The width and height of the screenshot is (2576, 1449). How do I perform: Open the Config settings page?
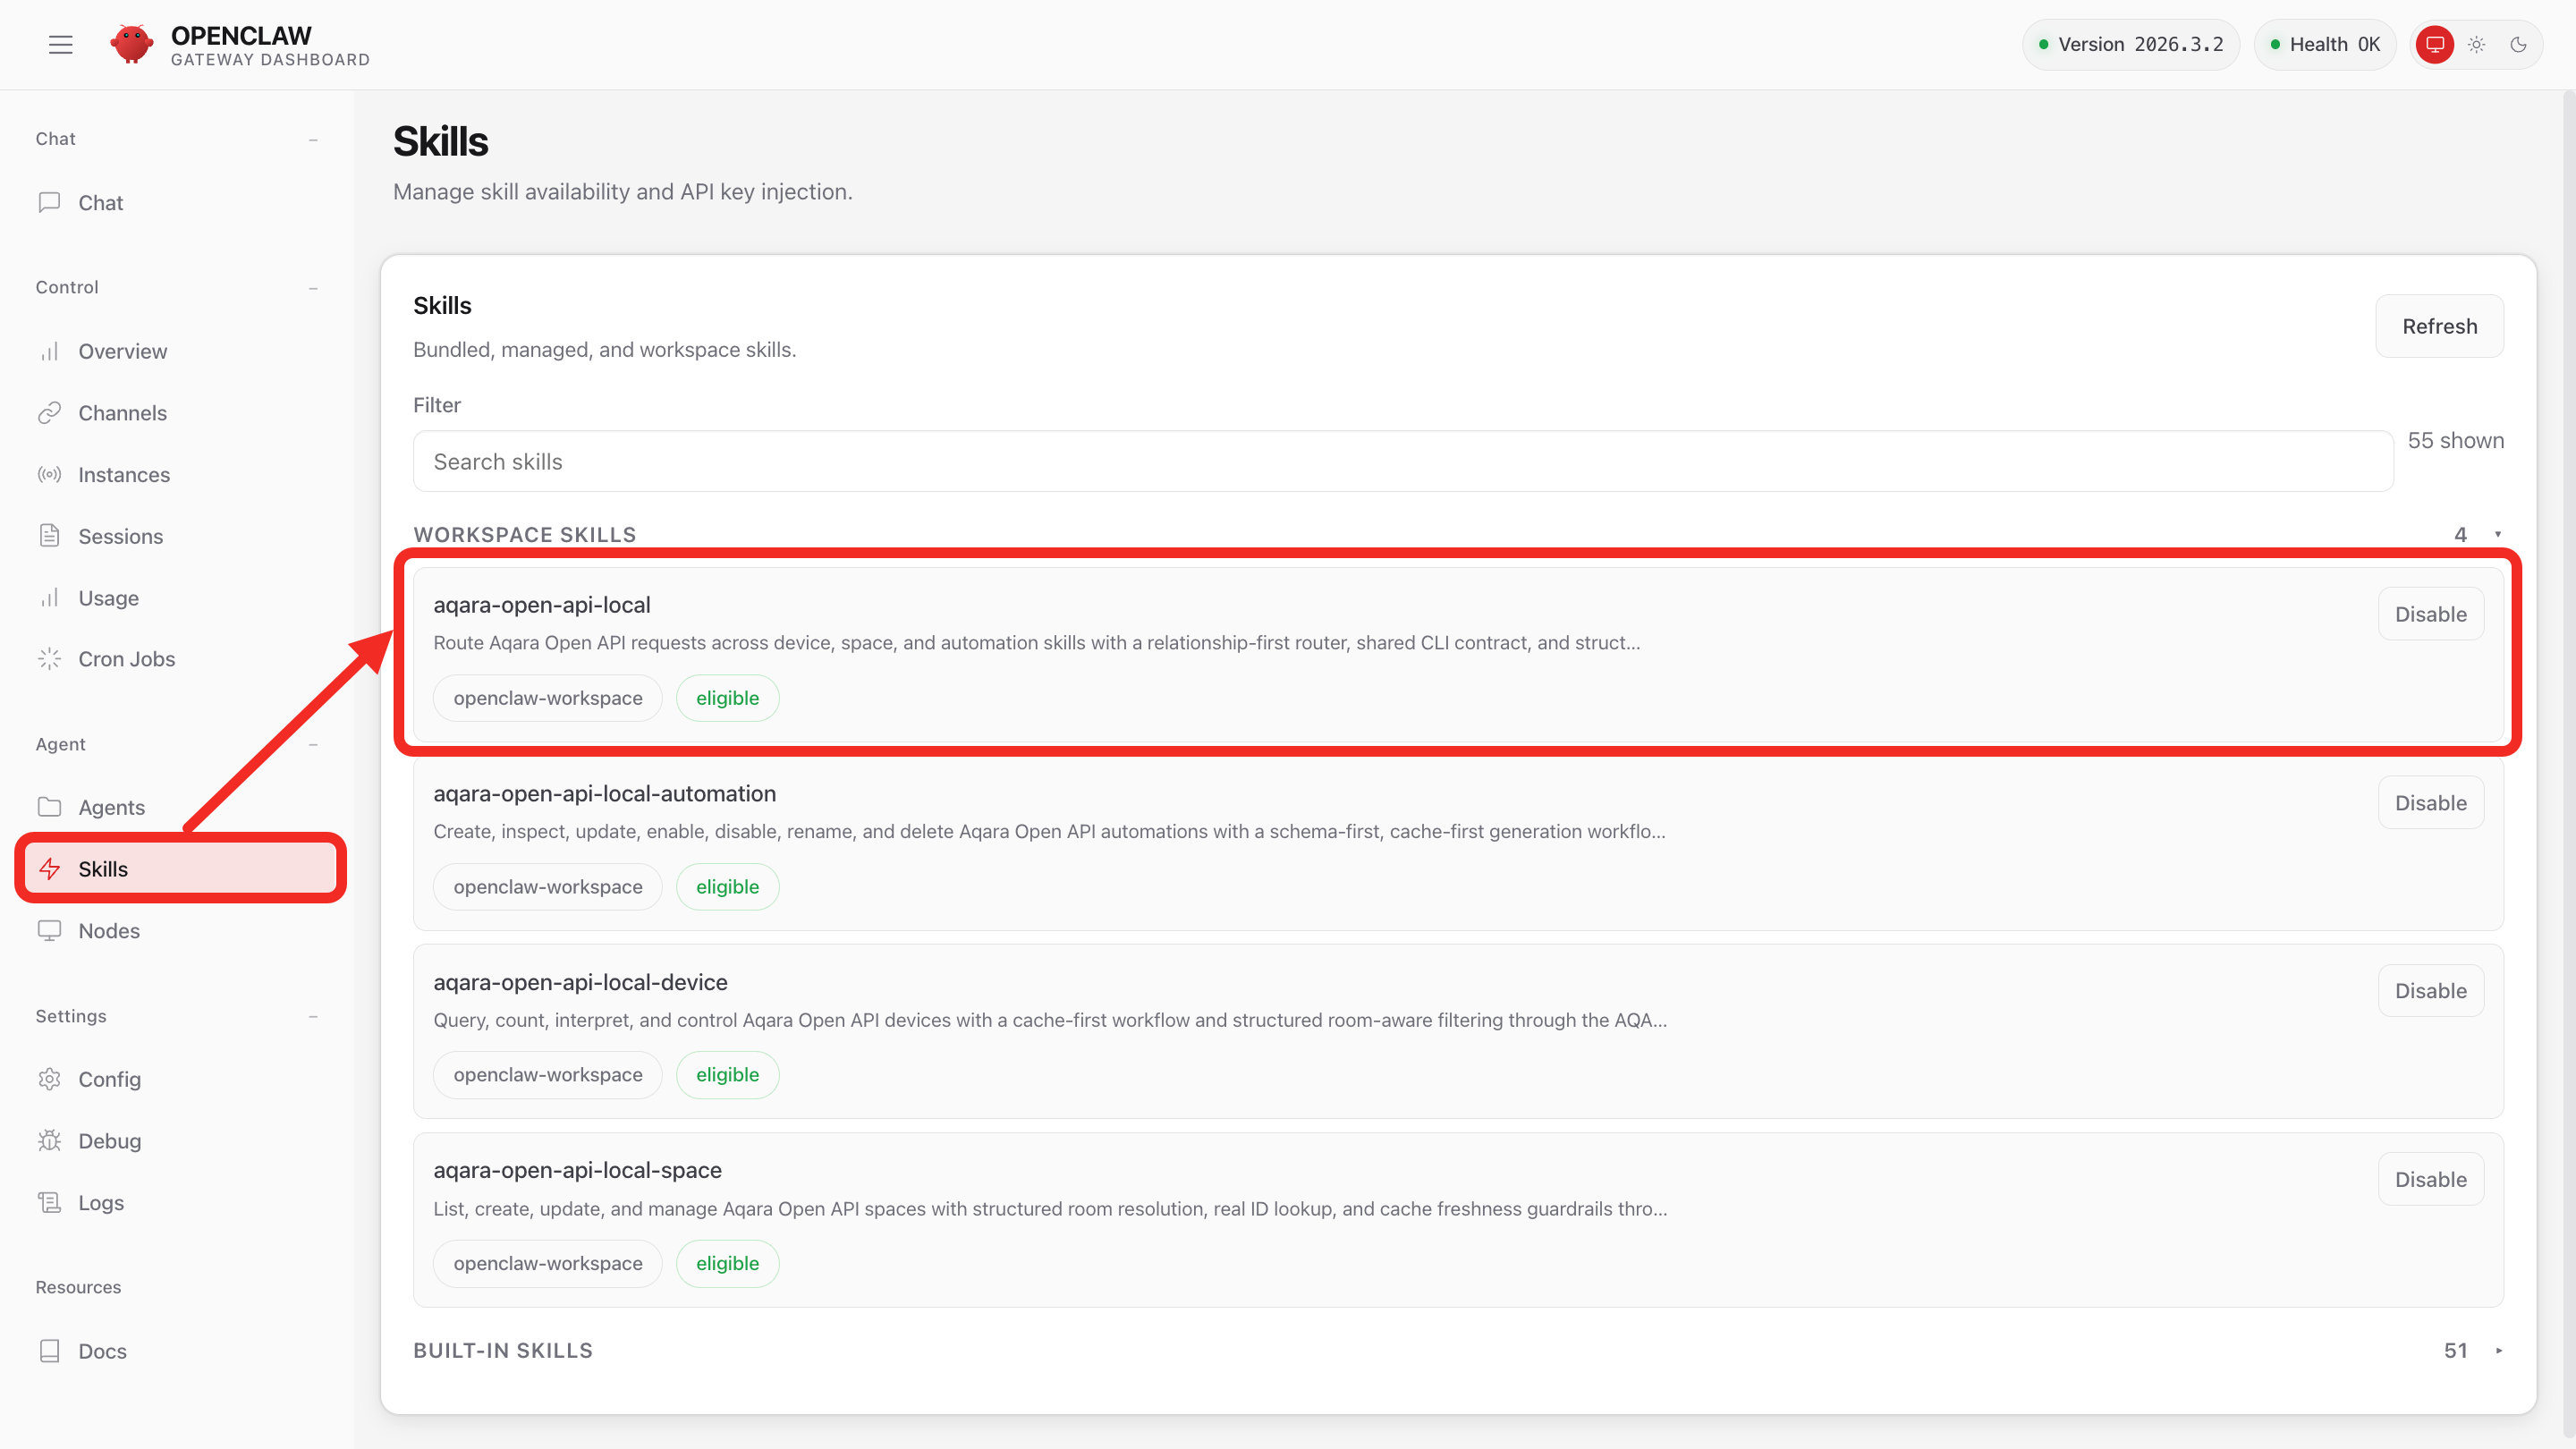[x=180, y=1079]
